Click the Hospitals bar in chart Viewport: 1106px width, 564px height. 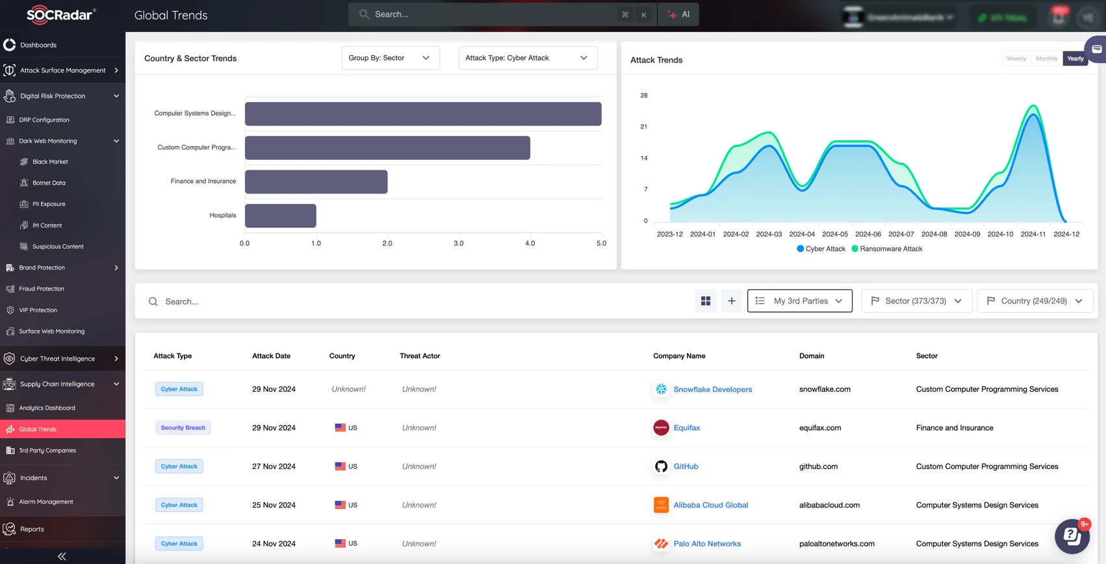click(x=281, y=216)
